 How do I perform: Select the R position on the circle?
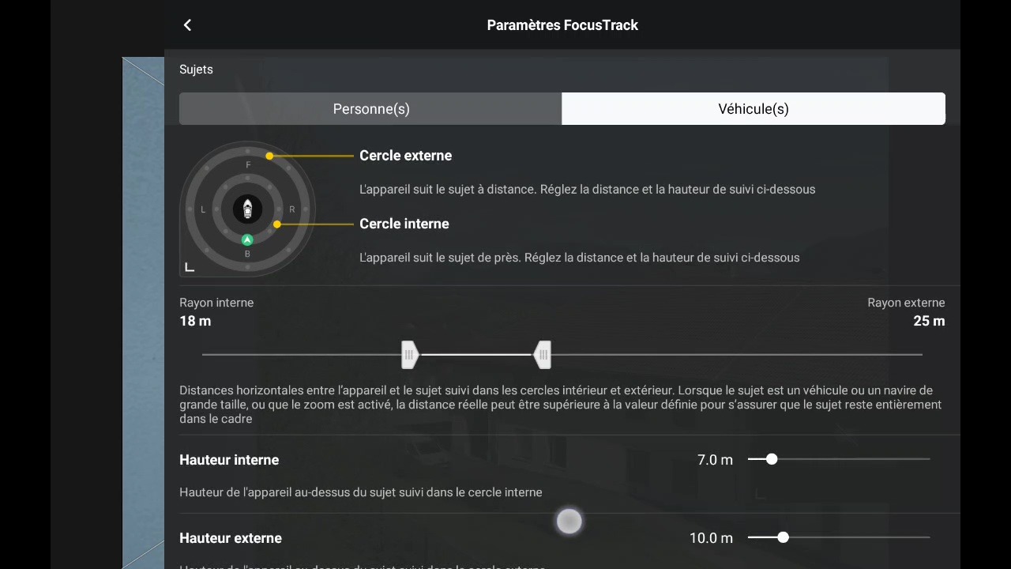point(292,209)
